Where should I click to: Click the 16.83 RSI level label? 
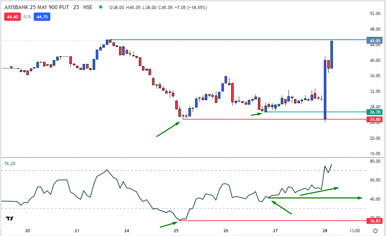[375, 221]
